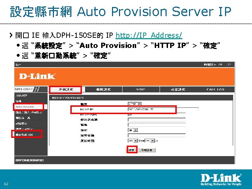Open 匯出/匯入系統設定 sidebar entry
The height and width of the screenshot is (189, 252).
tap(29, 112)
